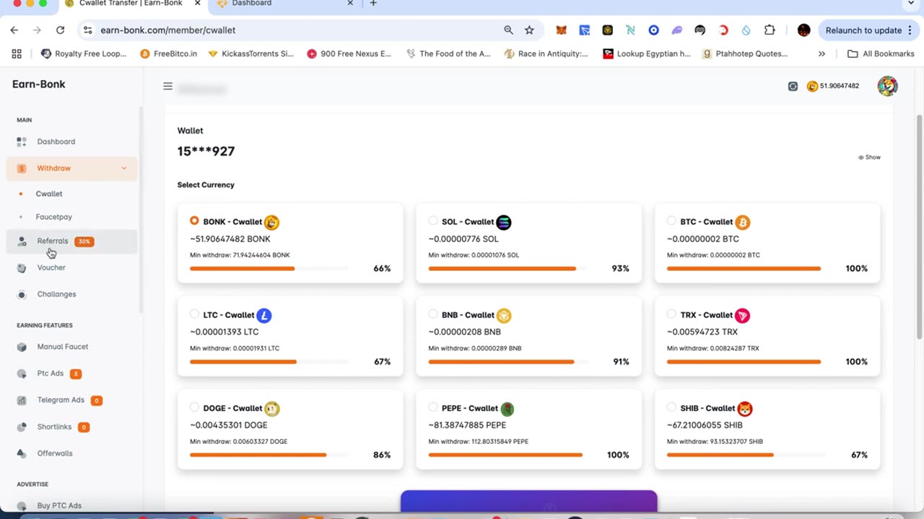Image resolution: width=924 pixels, height=519 pixels.
Task: Select the SHIB - Cwallet radio button
Action: (x=671, y=407)
